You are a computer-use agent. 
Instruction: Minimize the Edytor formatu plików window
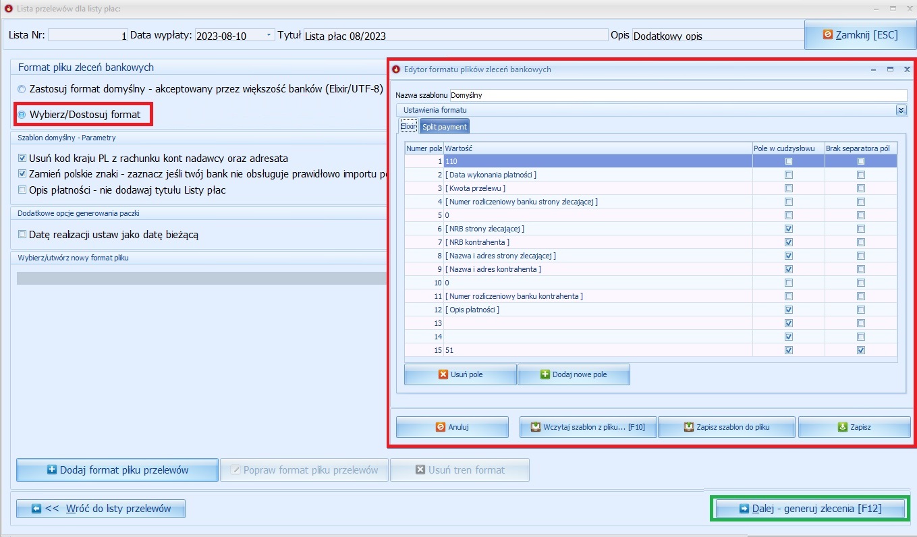[x=874, y=69]
